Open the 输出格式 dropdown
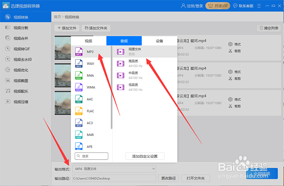 pos(114,169)
